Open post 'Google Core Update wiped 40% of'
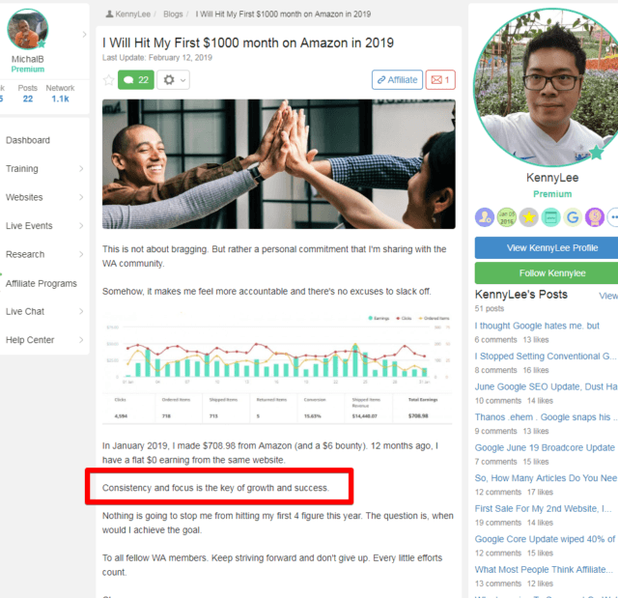 click(545, 539)
